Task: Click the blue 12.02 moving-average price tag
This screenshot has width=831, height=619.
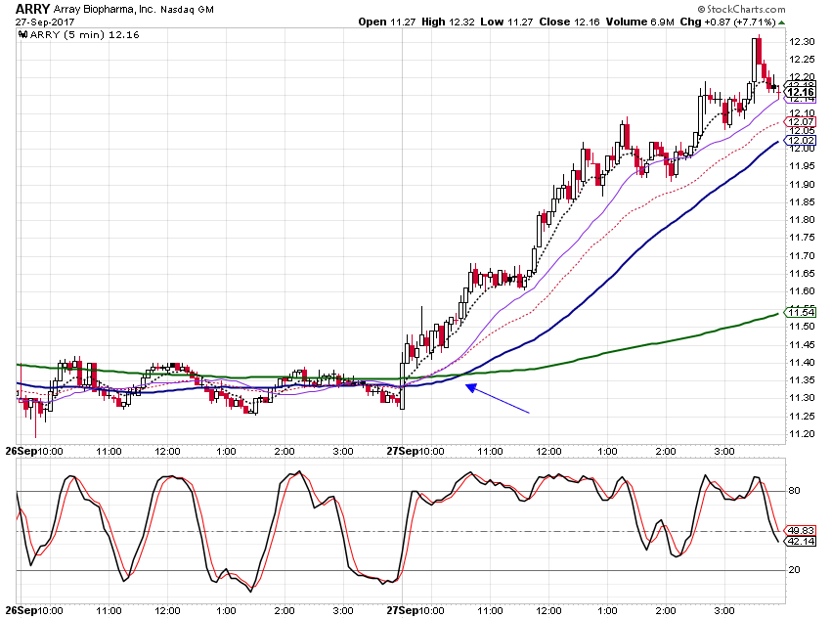Action: click(801, 141)
